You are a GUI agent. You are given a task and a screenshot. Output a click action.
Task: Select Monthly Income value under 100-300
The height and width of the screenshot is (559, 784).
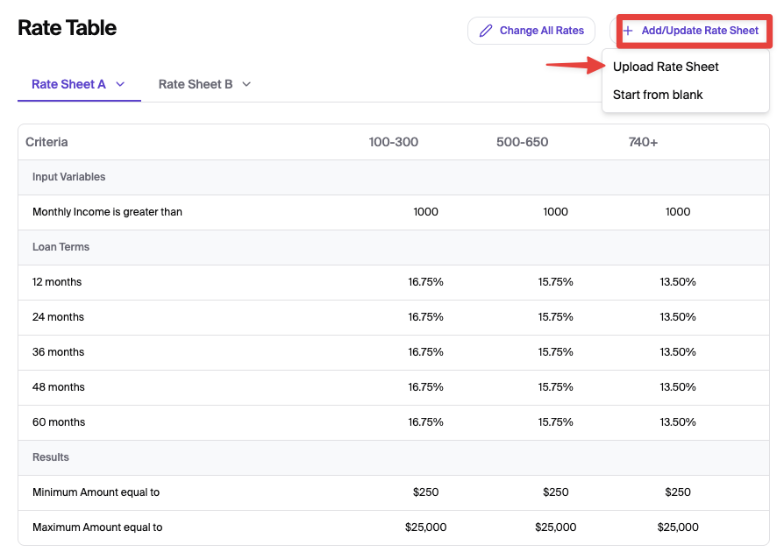(425, 212)
